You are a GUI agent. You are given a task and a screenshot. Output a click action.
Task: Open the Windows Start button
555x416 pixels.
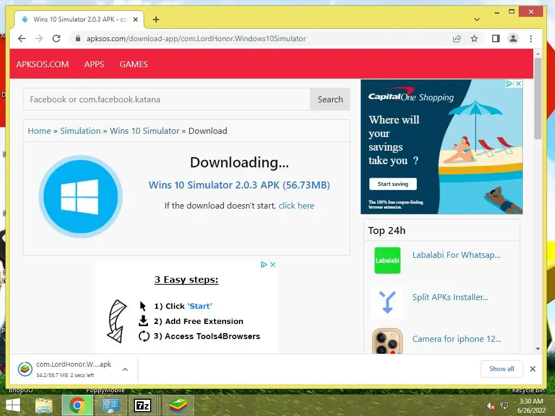click(13, 405)
